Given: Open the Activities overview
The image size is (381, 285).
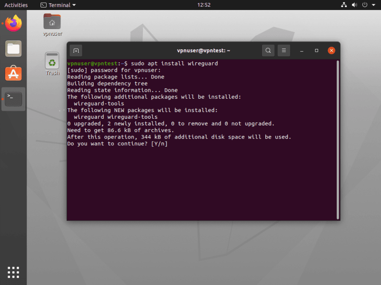Looking at the screenshot, I should pos(16,5).
